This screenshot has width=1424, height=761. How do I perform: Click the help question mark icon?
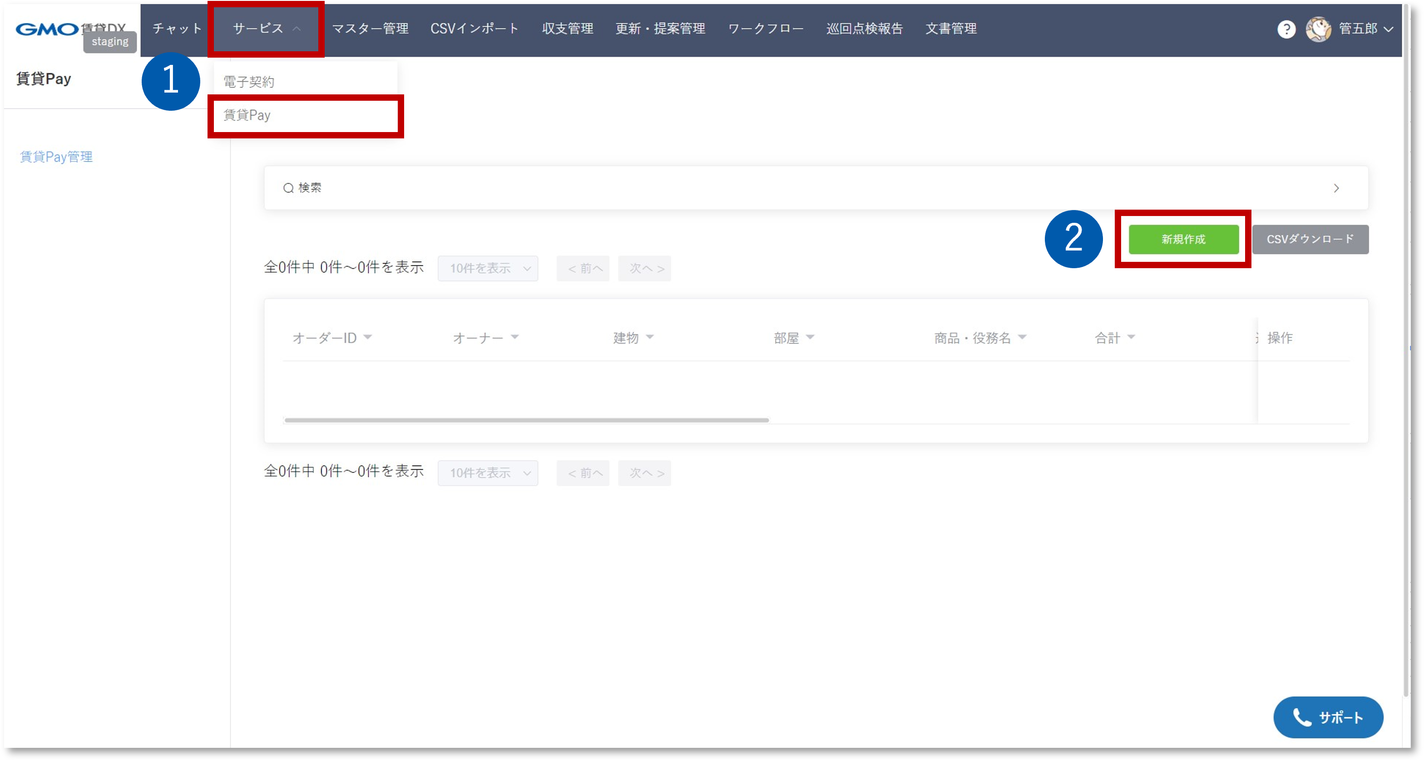(x=1286, y=29)
